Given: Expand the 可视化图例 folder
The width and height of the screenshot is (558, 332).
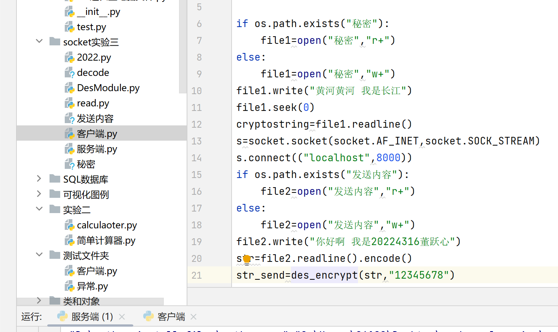Looking at the screenshot, I should 39,194.
